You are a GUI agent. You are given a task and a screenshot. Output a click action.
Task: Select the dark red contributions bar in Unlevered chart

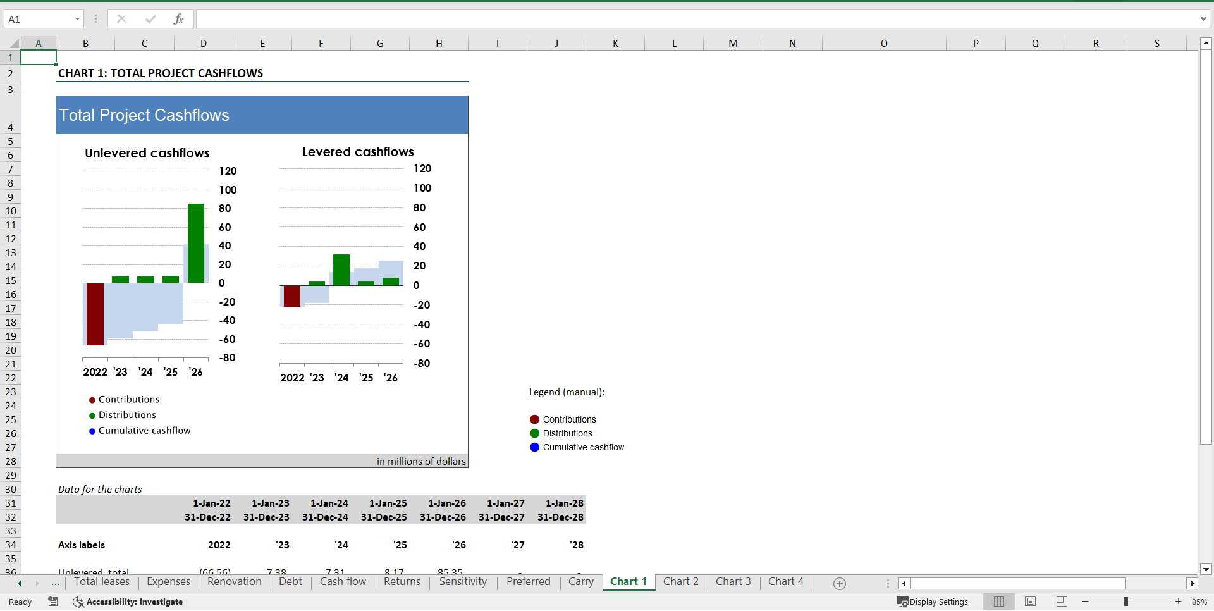click(x=95, y=314)
